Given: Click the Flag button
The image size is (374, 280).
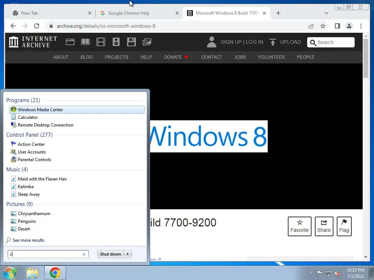Looking at the screenshot, I should point(344,226).
